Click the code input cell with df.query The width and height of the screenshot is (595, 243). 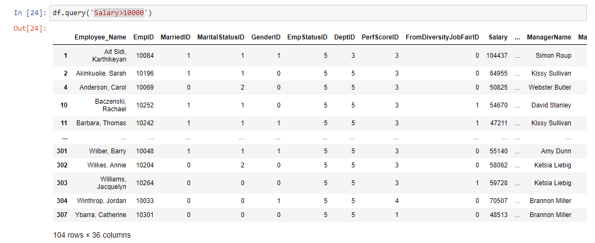coord(319,13)
